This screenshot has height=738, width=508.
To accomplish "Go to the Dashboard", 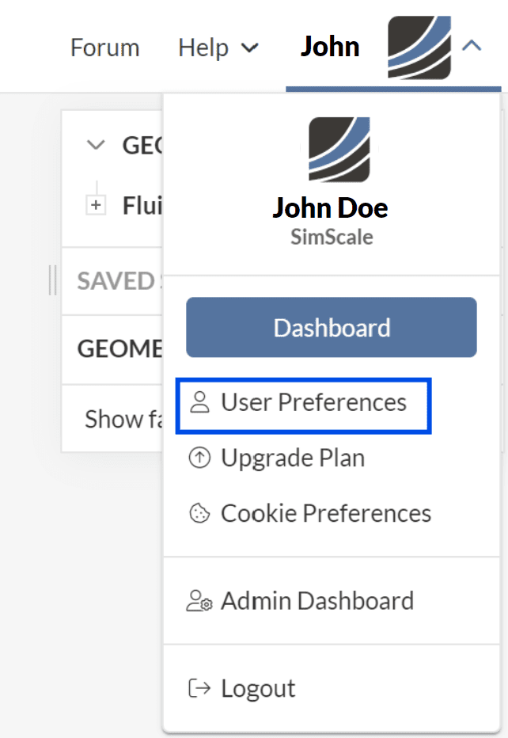I will (332, 328).
